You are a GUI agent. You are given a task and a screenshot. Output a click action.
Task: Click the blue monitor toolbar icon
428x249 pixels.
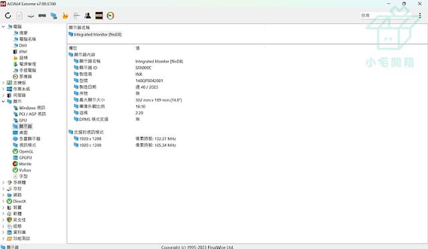point(53,15)
